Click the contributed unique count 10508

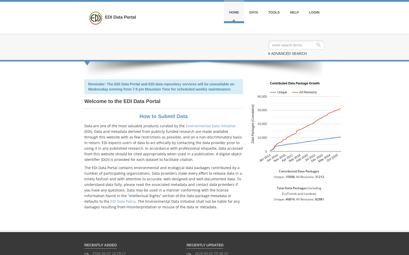pyautogui.click(x=290, y=177)
